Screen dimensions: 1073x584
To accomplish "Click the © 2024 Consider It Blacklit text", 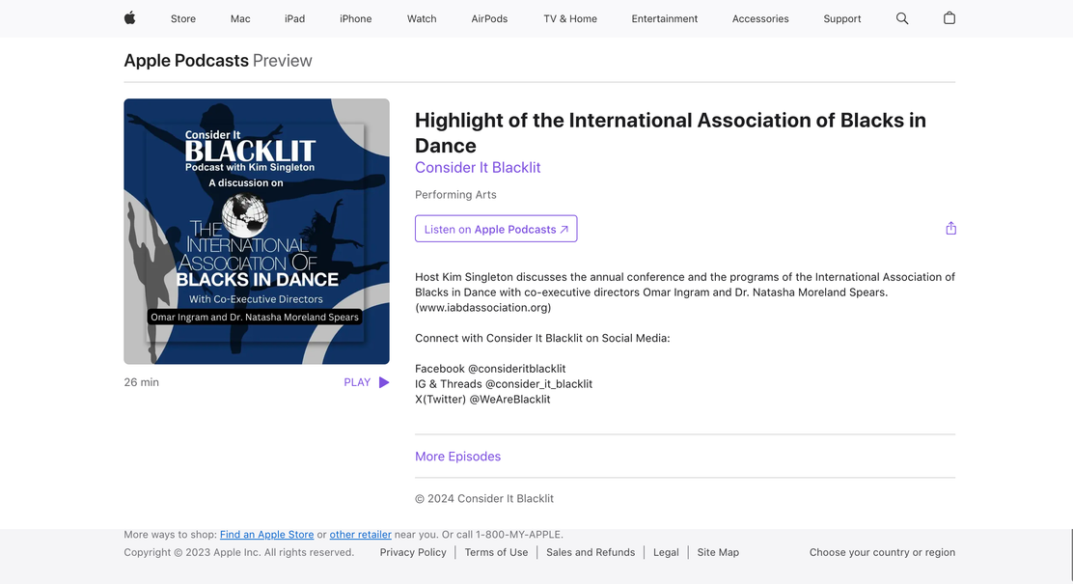I will click(x=484, y=498).
